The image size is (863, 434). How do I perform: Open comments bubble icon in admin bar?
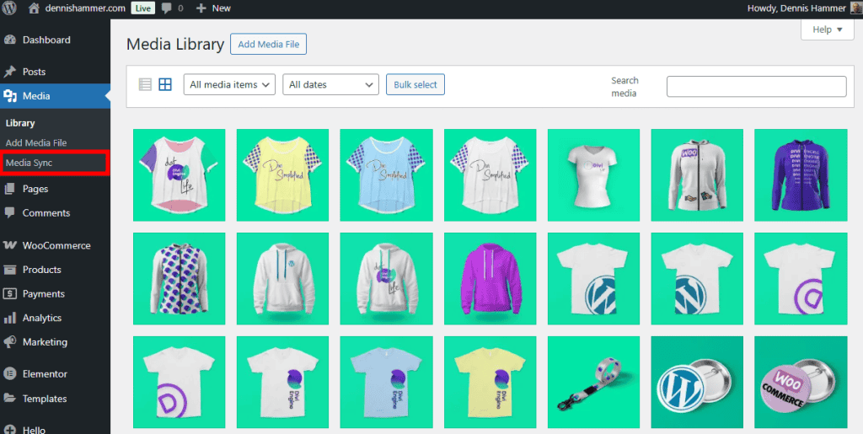pyautogui.click(x=167, y=8)
